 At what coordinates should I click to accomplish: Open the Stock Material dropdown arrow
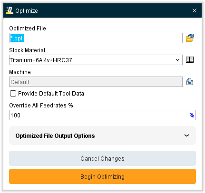[x=177, y=60]
